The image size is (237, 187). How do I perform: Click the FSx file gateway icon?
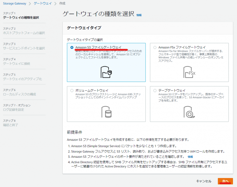pyautogui.click(x=189, y=72)
